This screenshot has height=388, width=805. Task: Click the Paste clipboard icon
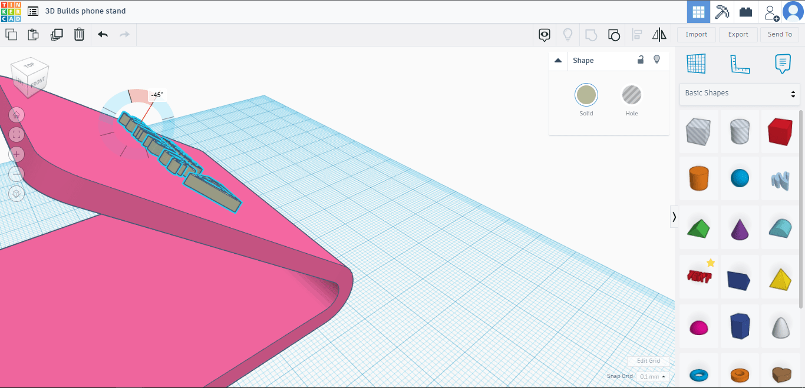pyautogui.click(x=34, y=35)
